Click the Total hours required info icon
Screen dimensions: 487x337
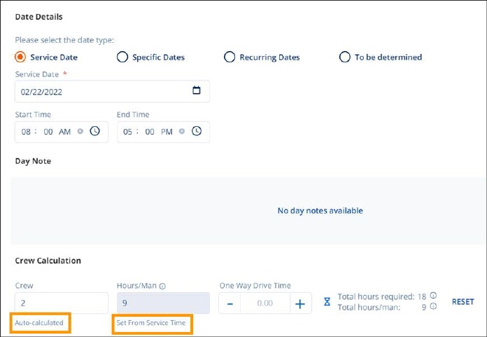[433, 296]
